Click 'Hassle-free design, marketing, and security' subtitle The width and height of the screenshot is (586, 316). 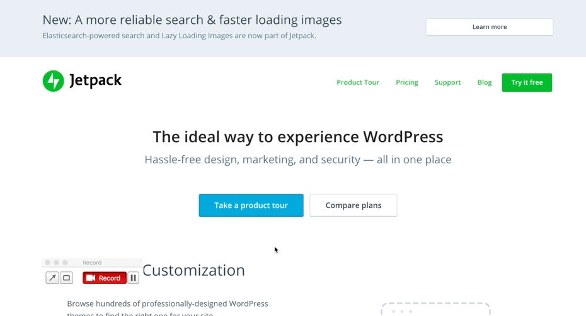coord(298,160)
